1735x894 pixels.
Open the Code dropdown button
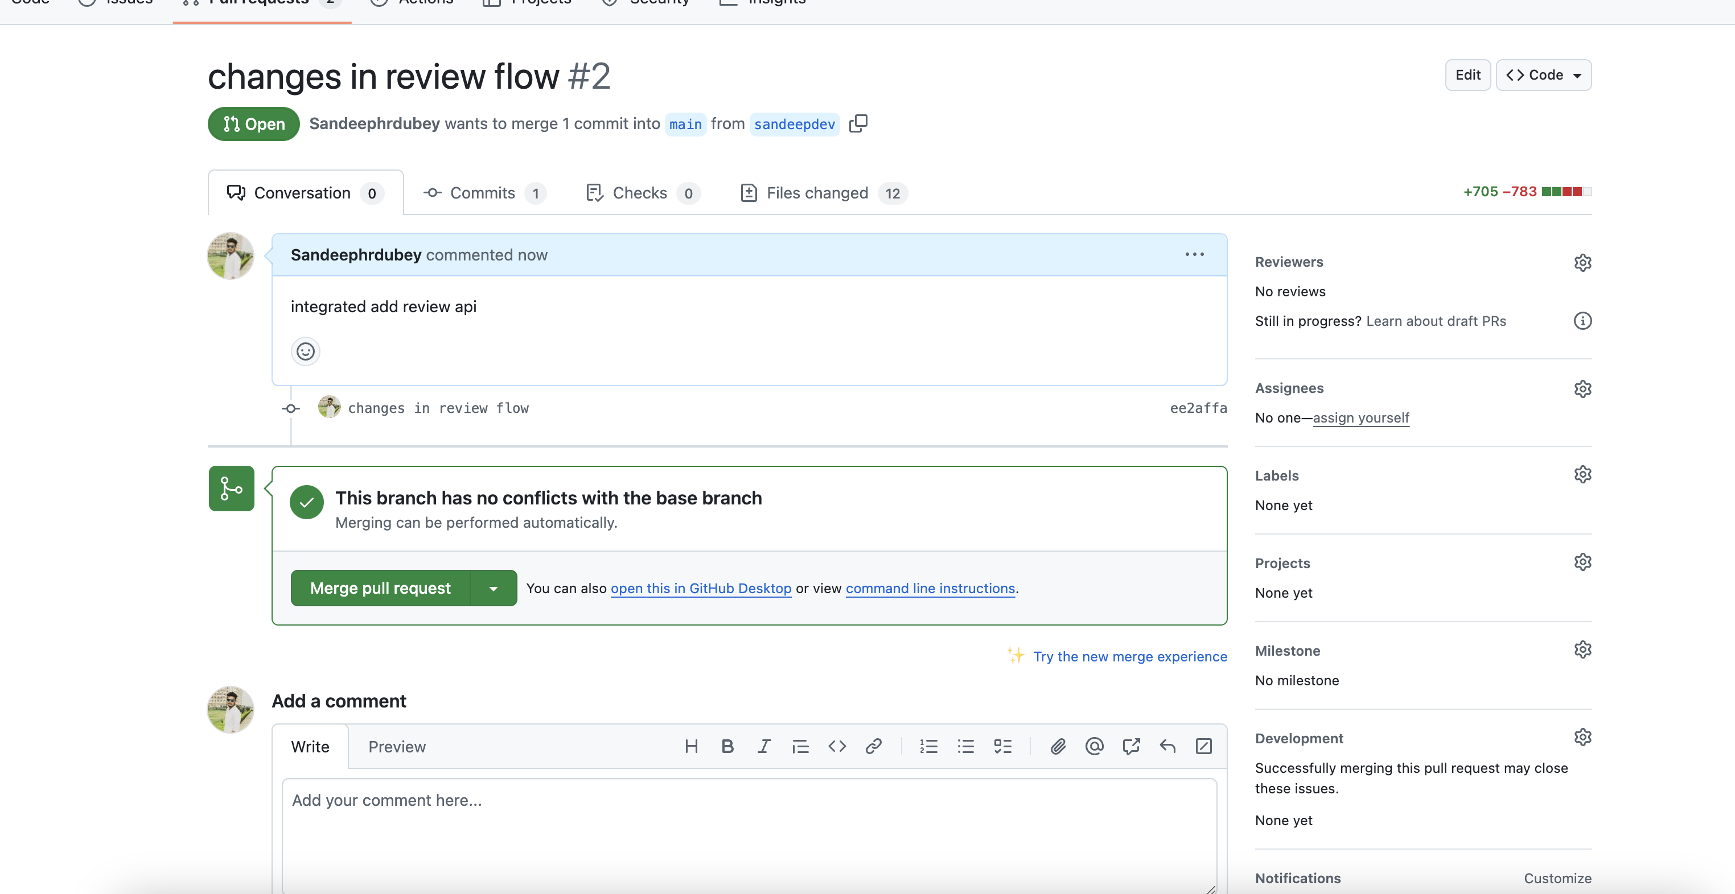tap(1543, 74)
